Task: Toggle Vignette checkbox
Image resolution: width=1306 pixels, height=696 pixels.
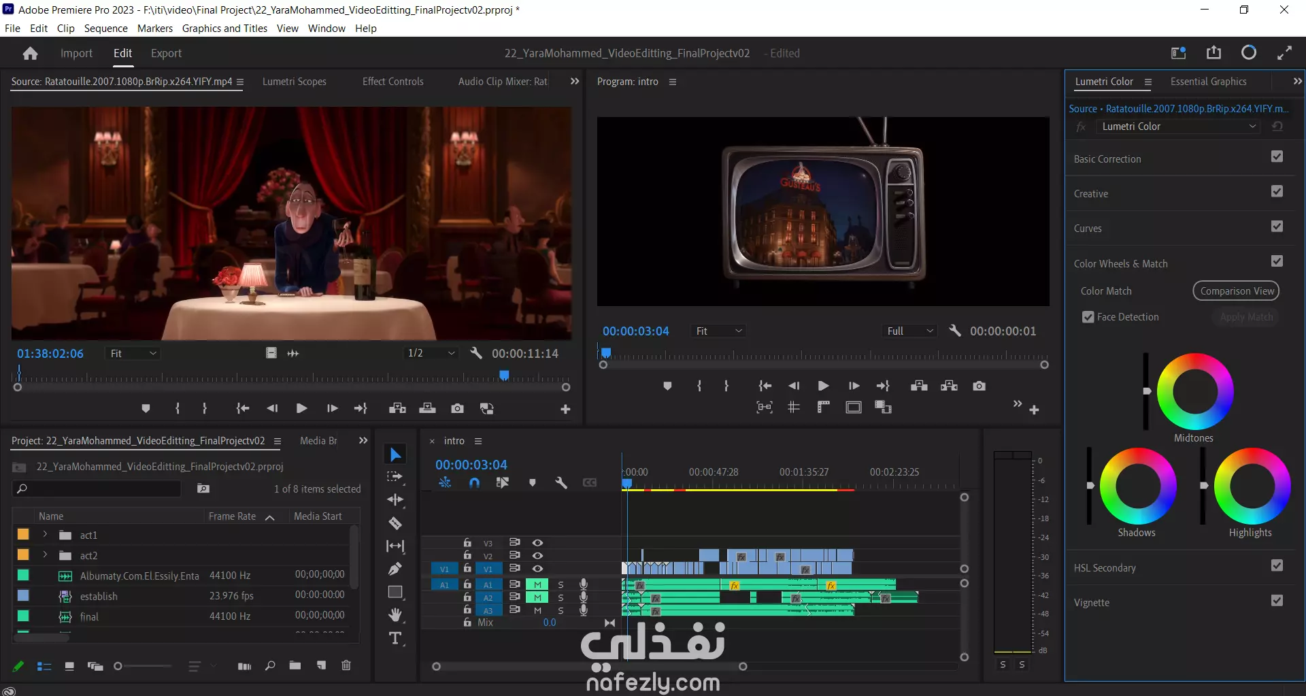Action: (x=1277, y=600)
